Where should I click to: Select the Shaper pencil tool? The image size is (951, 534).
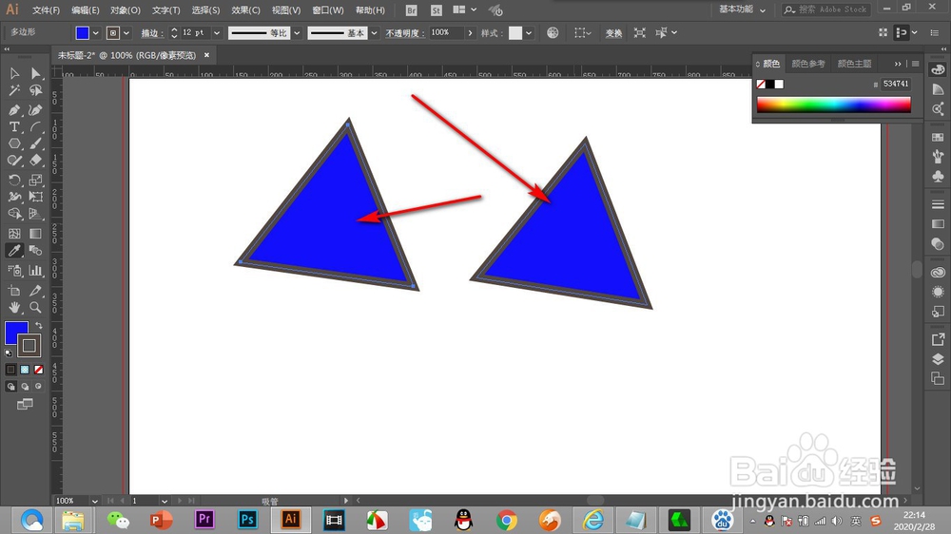[x=14, y=161]
